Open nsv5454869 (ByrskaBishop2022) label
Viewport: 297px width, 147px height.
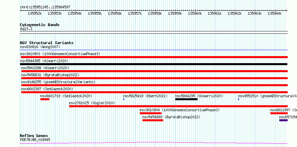click(171, 117)
